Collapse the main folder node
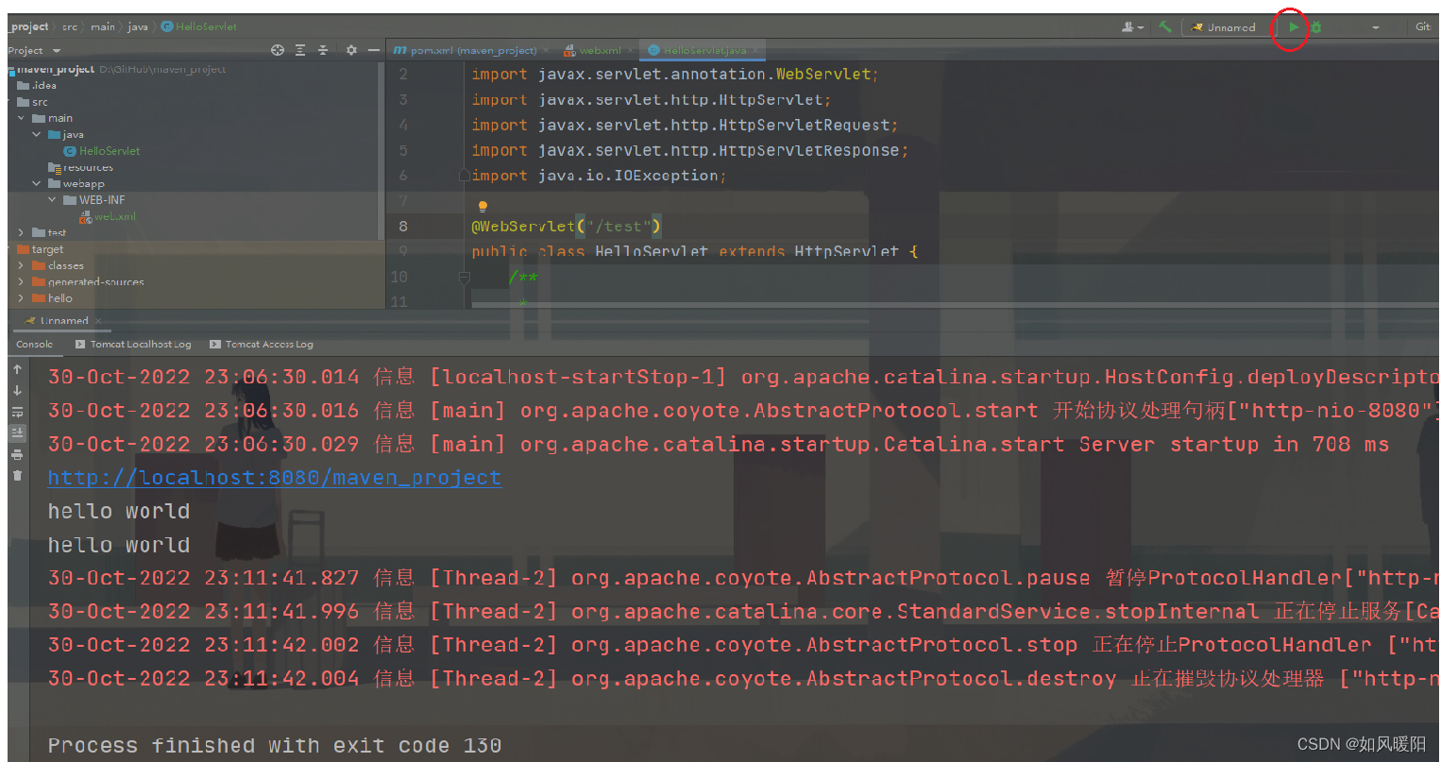 pos(22,118)
